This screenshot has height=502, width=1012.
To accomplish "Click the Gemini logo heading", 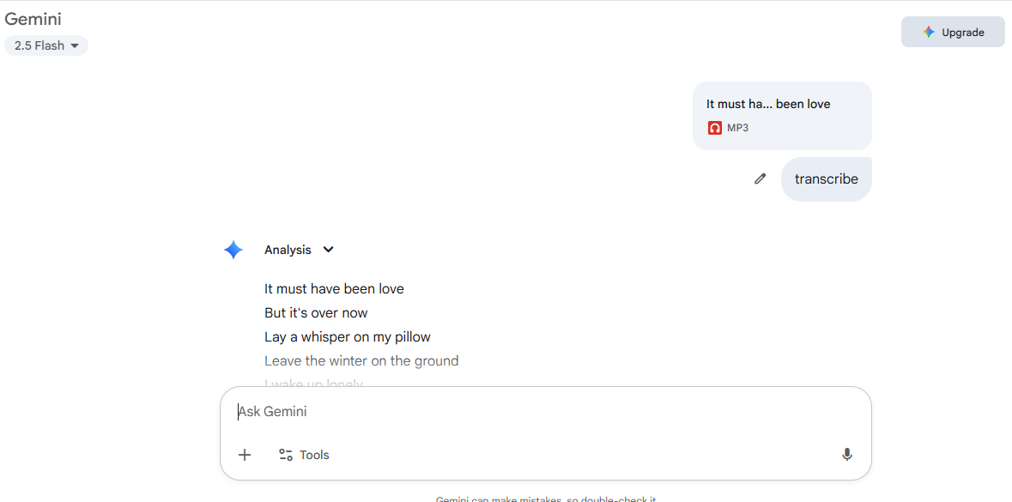I will [x=33, y=18].
